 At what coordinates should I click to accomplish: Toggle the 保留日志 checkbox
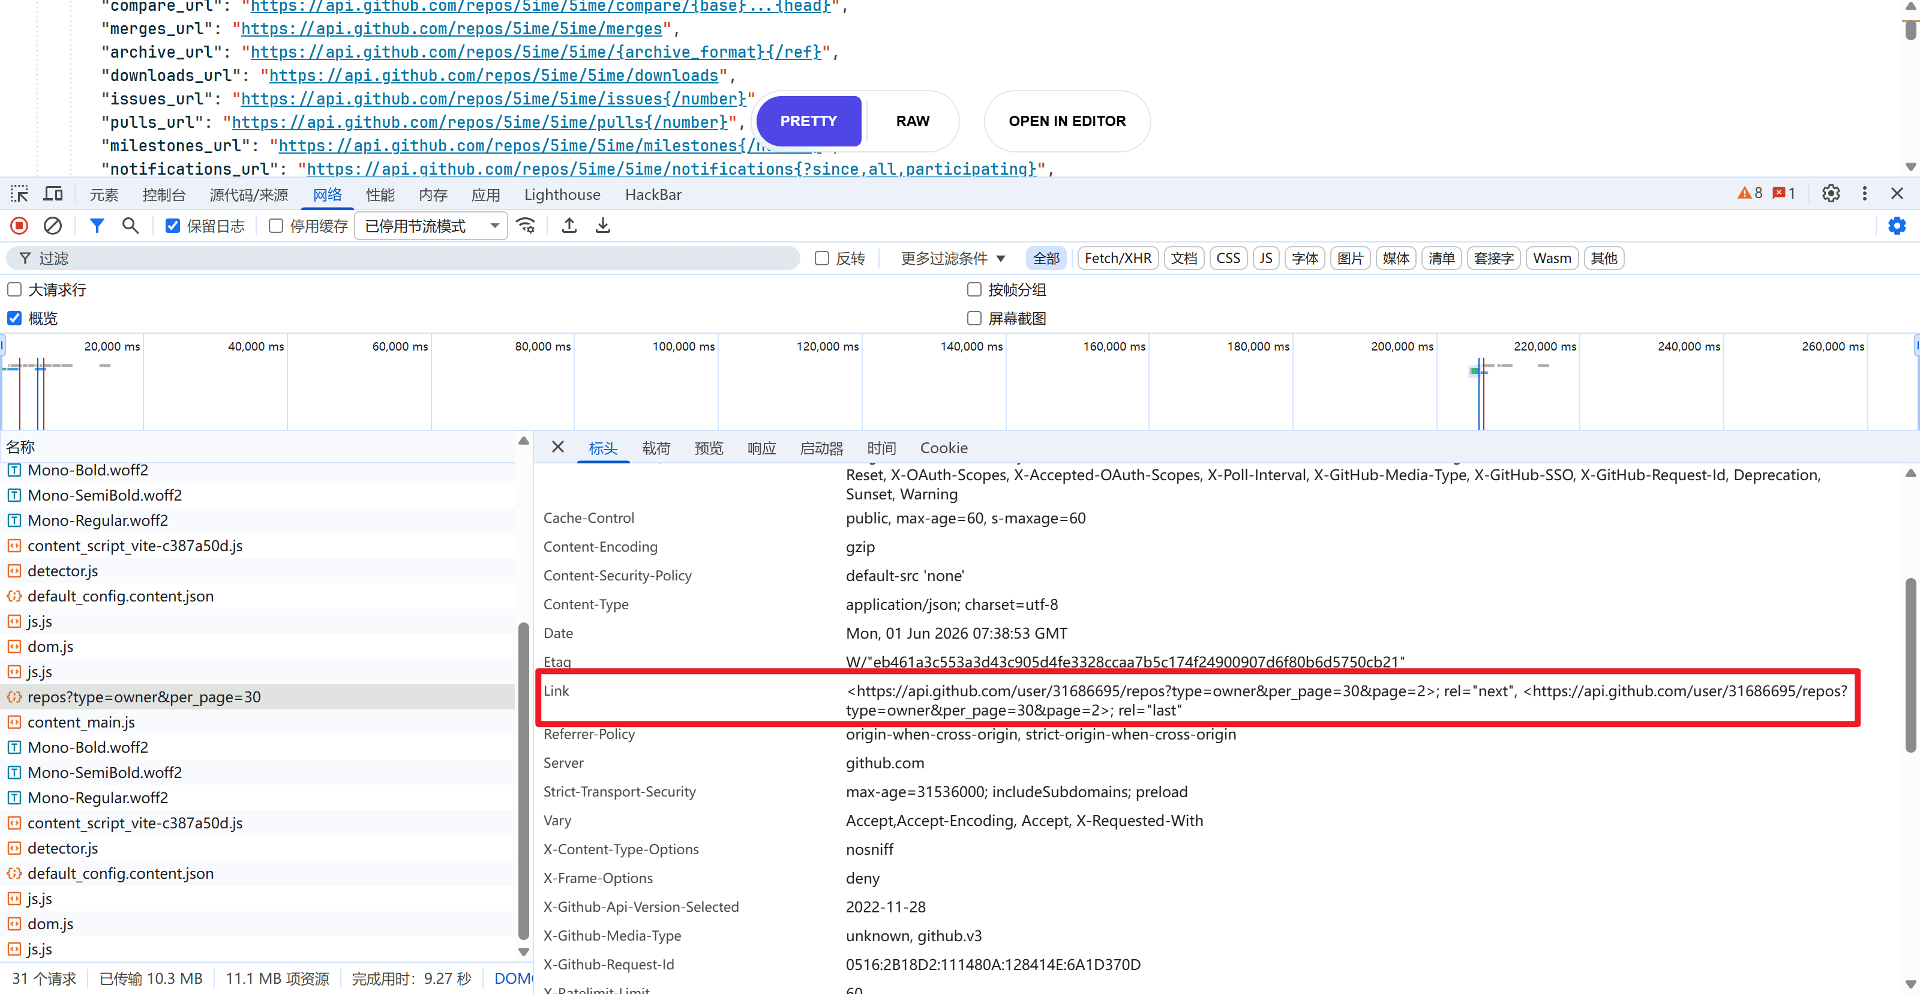click(172, 225)
